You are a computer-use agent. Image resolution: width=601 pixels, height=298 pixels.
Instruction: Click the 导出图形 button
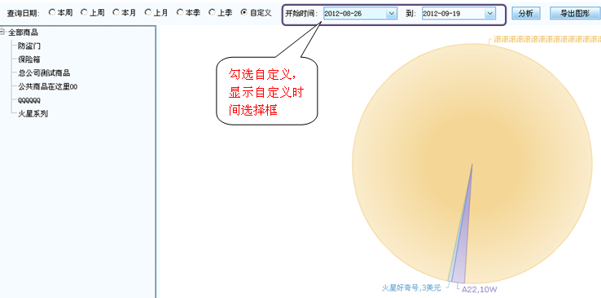575,13
